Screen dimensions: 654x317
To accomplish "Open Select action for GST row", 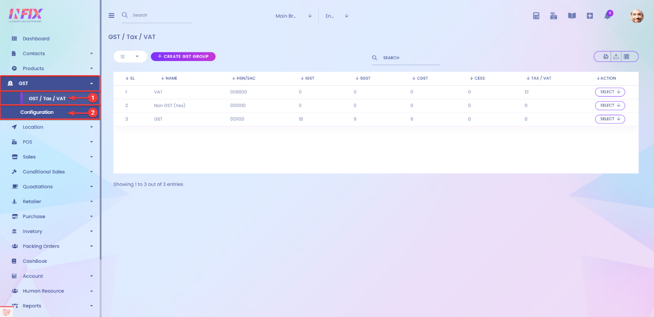I will [610, 119].
